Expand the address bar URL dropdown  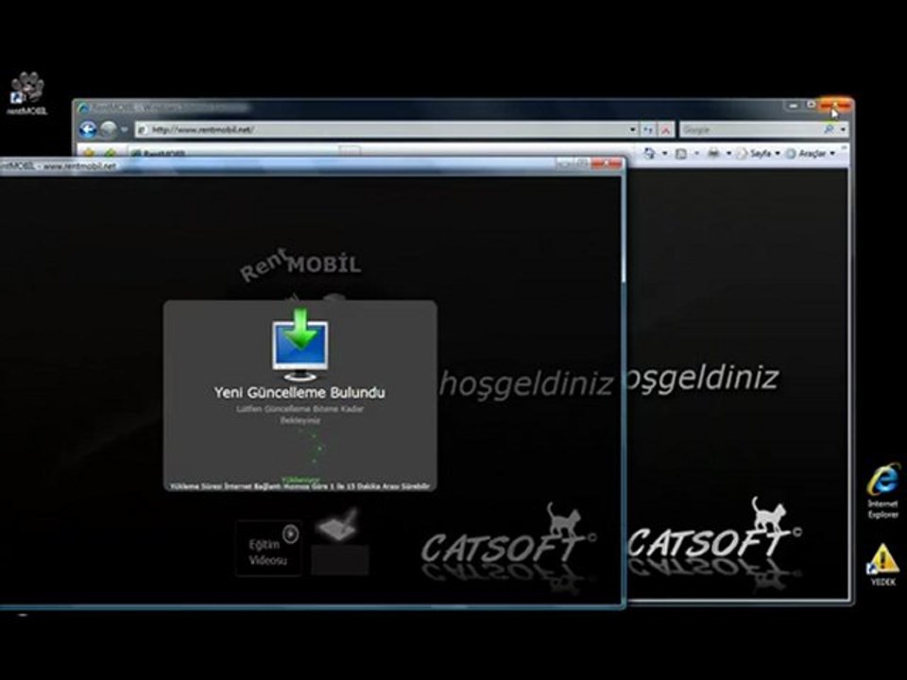point(633,129)
